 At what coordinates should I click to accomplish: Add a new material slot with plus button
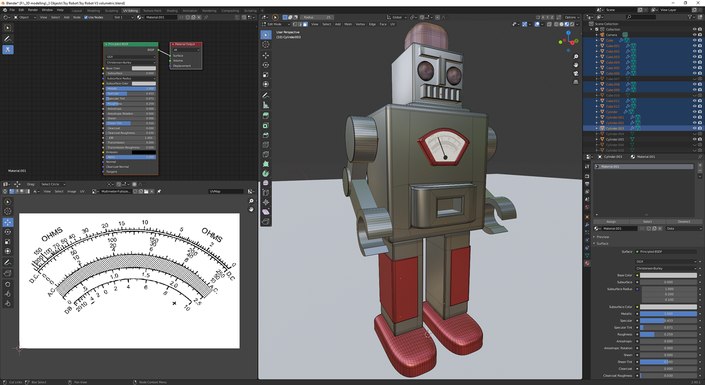[x=700, y=165]
